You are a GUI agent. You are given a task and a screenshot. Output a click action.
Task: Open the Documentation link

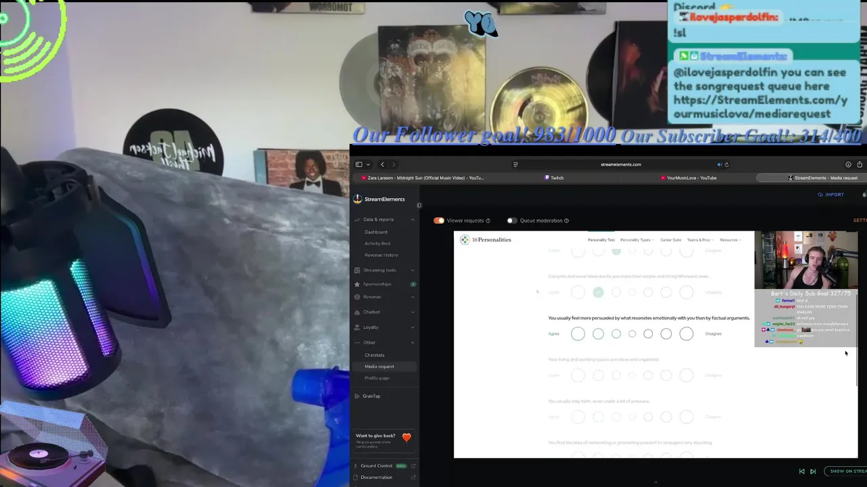point(377,478)
